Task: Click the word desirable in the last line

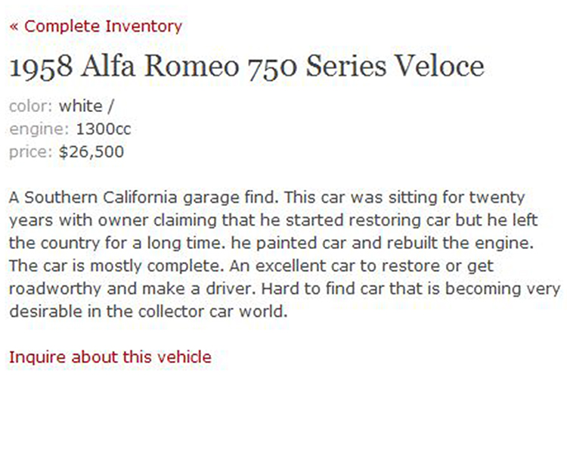Action: (x=45, y=312)
